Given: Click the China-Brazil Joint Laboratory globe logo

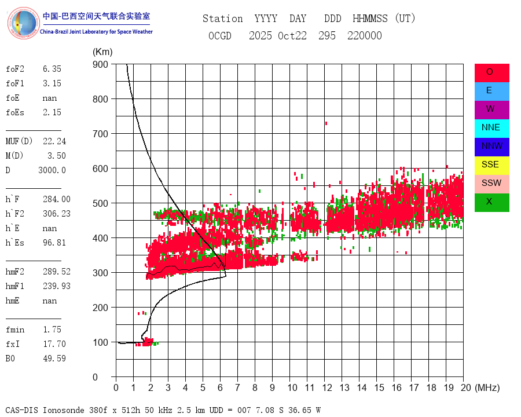Looking at the screenshot, I should (23, 23).
